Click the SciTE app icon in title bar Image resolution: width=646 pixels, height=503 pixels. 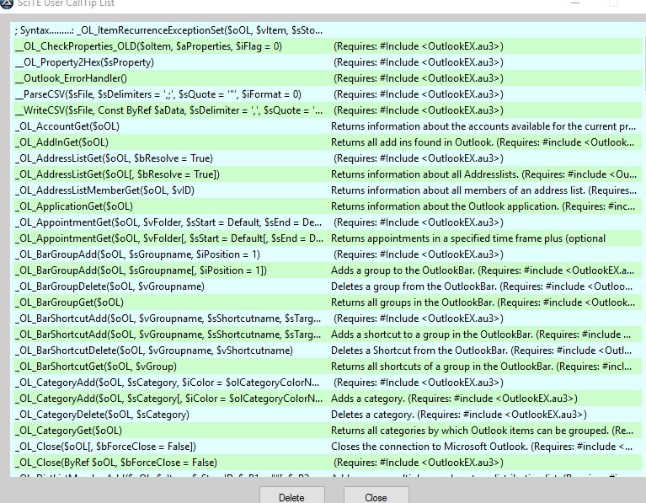coord(7,3)
